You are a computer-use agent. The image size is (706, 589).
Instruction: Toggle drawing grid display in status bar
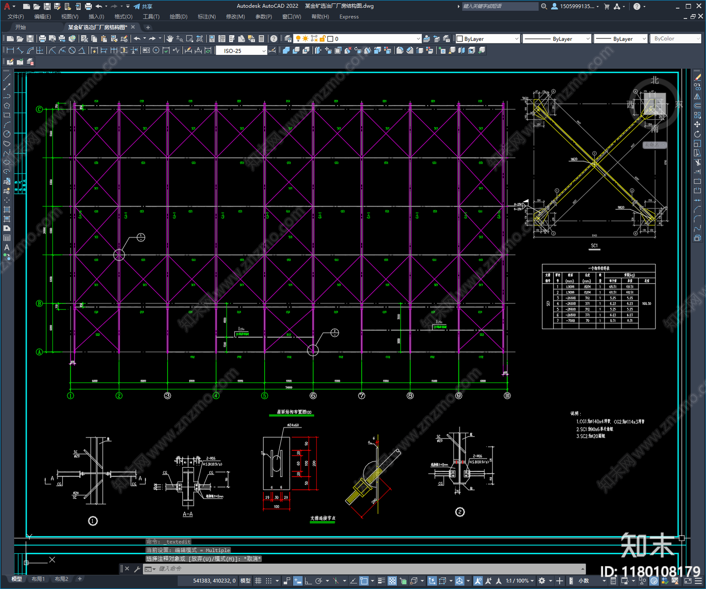(x=258, y=581)
